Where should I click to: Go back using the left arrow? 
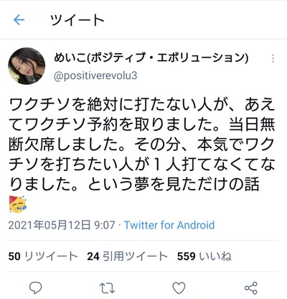click(19, 19)
